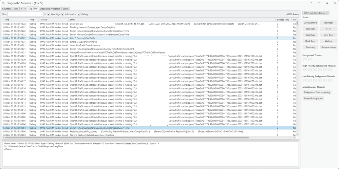Select OpenLR row for speeds.20251121164200.info.dat
Image resolution: width=339 pixels, height=169 pixels.
(x=149, y=81)
